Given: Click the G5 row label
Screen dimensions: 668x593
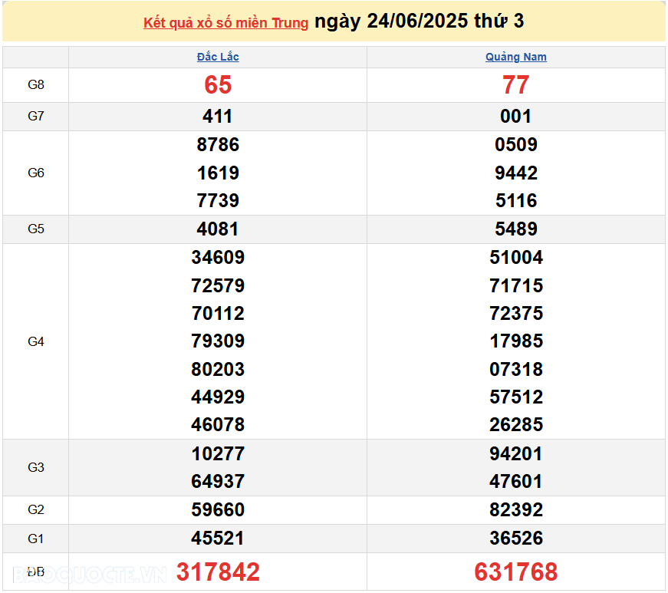Looking at the screenshot, I should tap(36, 229).
